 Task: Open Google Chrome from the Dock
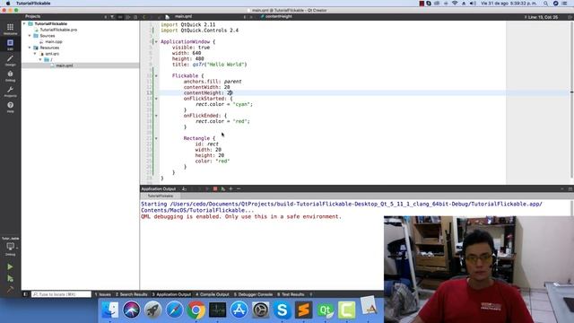[x=196, y=310]
